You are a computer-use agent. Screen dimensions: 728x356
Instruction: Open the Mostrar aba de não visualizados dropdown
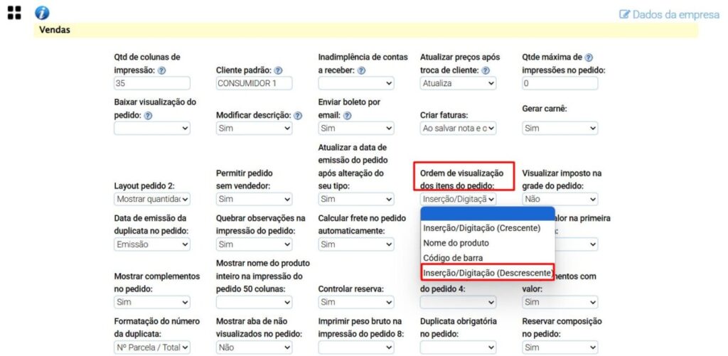point(254,347)
